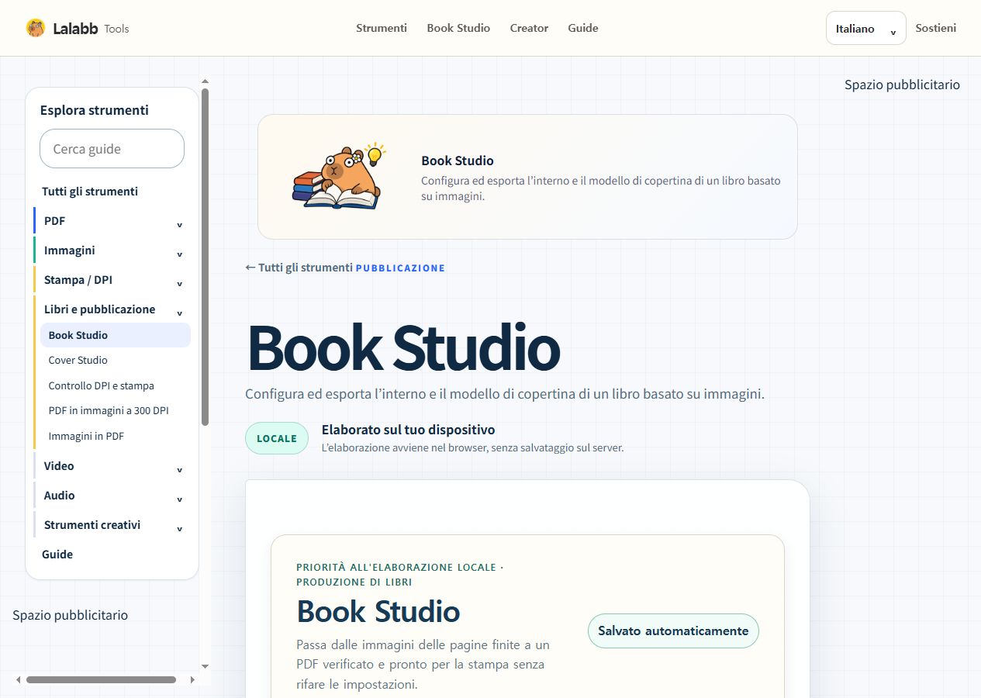Expand the Stampa / DPI chevron
This screenshot has width=981, height=698.
(179, 283)
